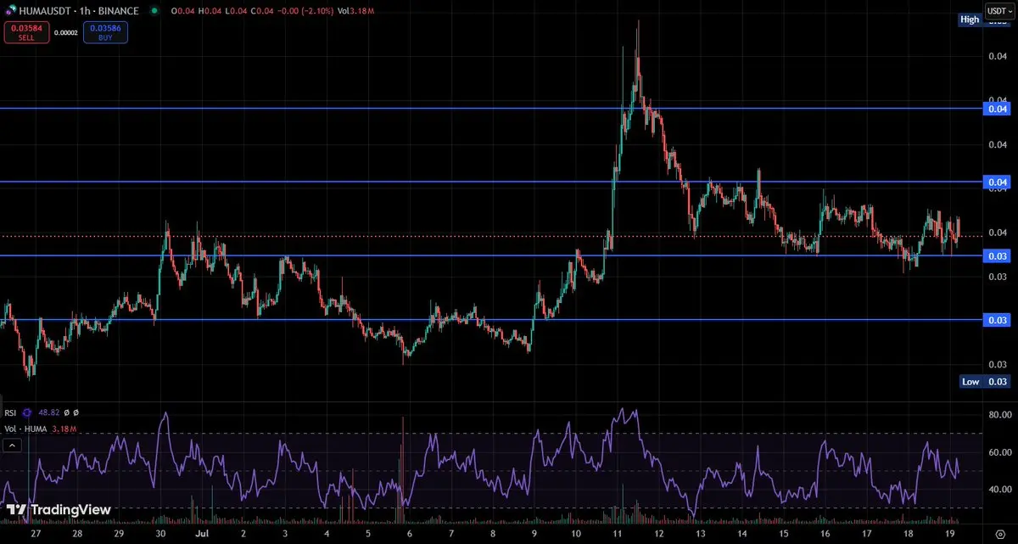Click the 19 date label on time axis
This screenshot has height=544, width=1018.
pyautogui.click(x=949, y=536)
